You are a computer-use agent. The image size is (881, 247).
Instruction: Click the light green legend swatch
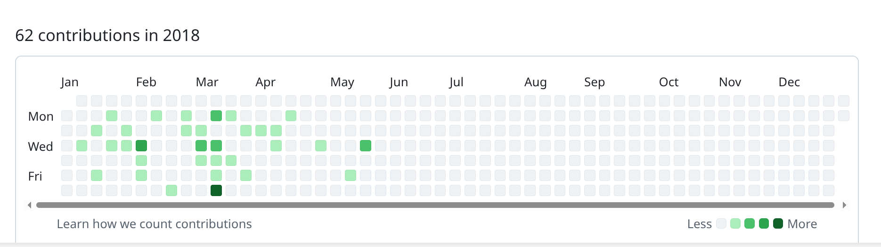point(735,223)
